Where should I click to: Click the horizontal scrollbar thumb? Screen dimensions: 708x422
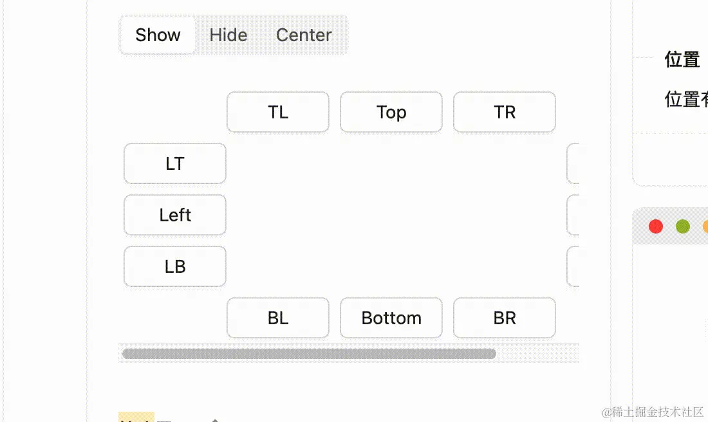point(309,353)
